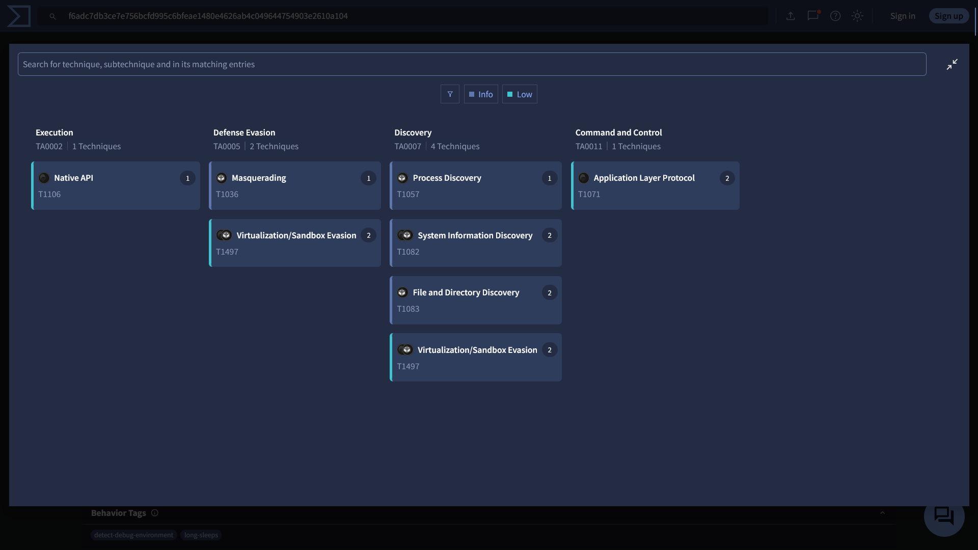Screen dimensions: 978x550
Task: Click the Behavior Tags info icon
Action: point(155,513)
